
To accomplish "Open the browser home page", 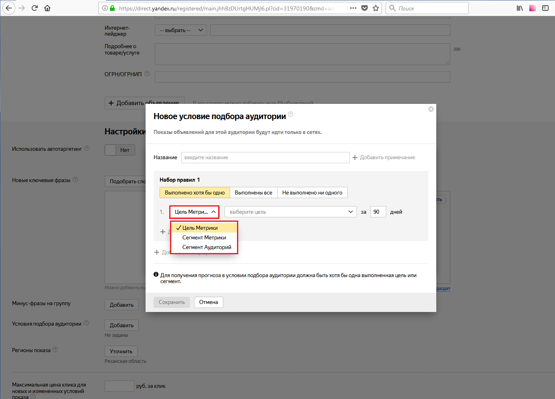I will click(47, 8).
